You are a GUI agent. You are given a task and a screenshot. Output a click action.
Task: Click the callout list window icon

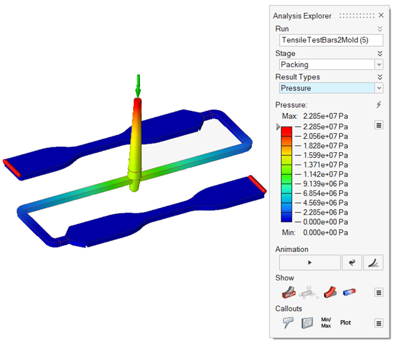[x=307, y=322]
